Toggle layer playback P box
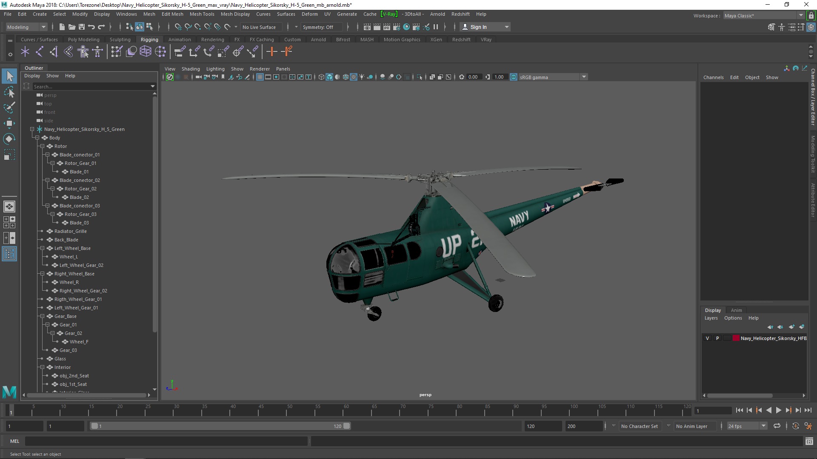 tap(717, 338)
